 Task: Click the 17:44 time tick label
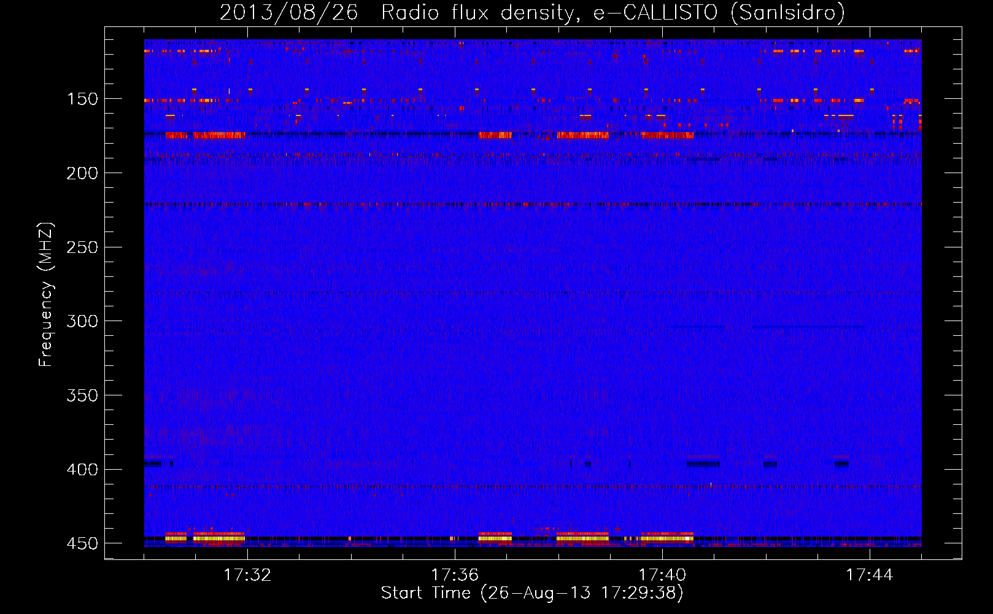point(870,575)
